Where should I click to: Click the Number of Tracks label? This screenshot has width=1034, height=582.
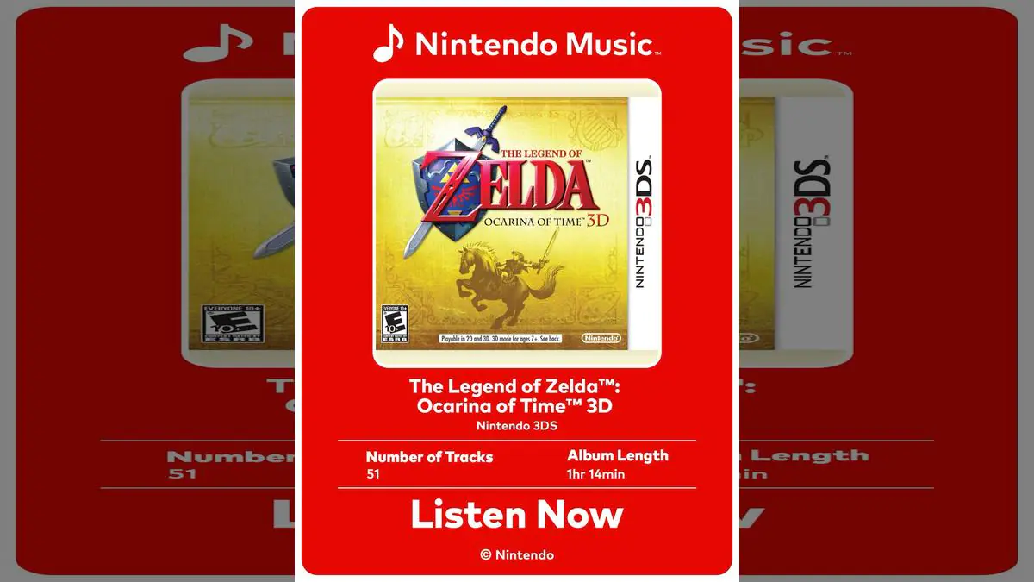429,457
